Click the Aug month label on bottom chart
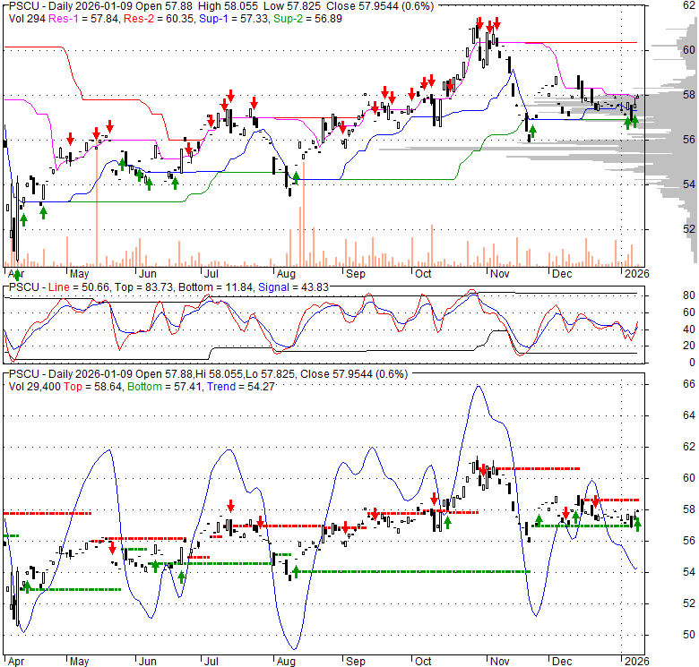This screenshot has width=699, height=667. point(286,662)
